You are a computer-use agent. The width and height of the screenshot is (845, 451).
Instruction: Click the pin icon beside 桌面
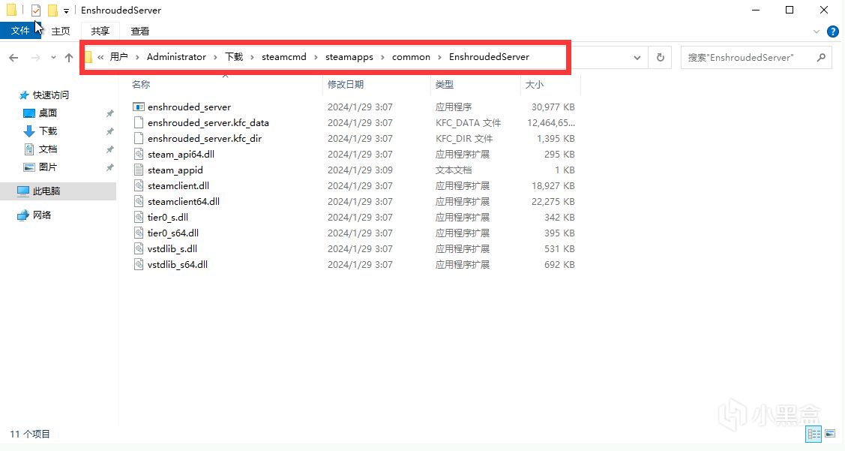tap(110, 113)
